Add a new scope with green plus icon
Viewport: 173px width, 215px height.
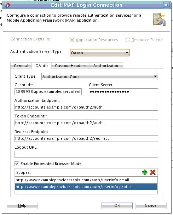coord(145,172)
